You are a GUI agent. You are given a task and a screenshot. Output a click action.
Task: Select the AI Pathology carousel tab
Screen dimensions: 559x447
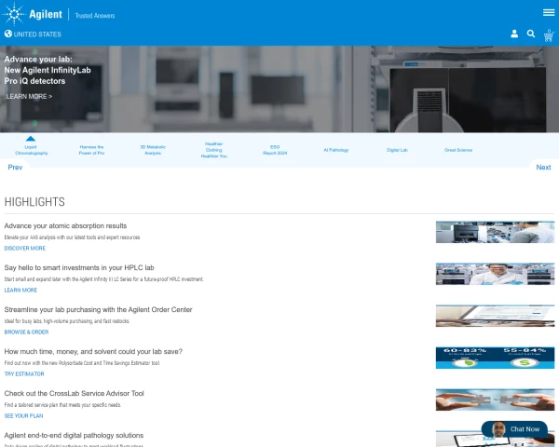click(336, 150)
